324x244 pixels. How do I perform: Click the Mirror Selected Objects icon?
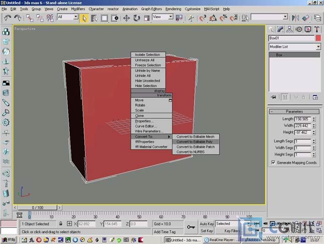pyautogui.click(x=295, y=18)
